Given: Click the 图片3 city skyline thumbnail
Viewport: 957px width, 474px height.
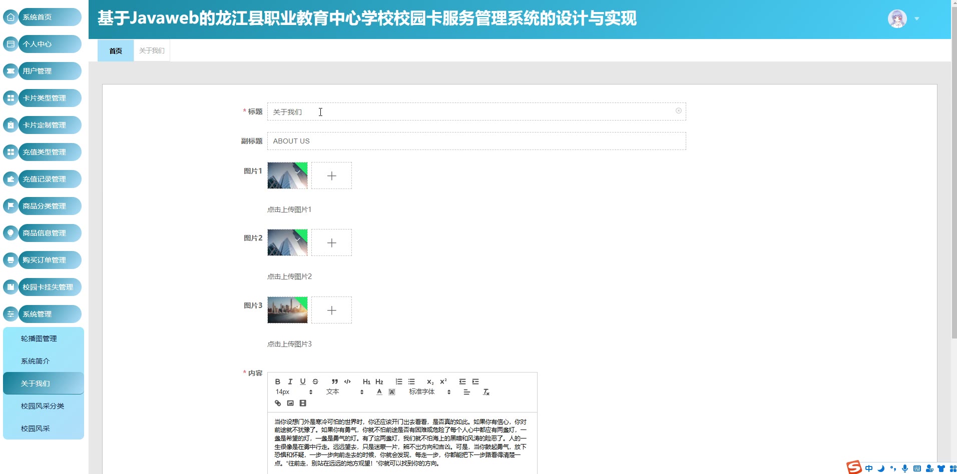Looking at the screenshot, I should tap(287, 310).
